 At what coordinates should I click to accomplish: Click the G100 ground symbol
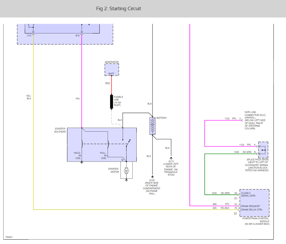(x=152, y=177)
